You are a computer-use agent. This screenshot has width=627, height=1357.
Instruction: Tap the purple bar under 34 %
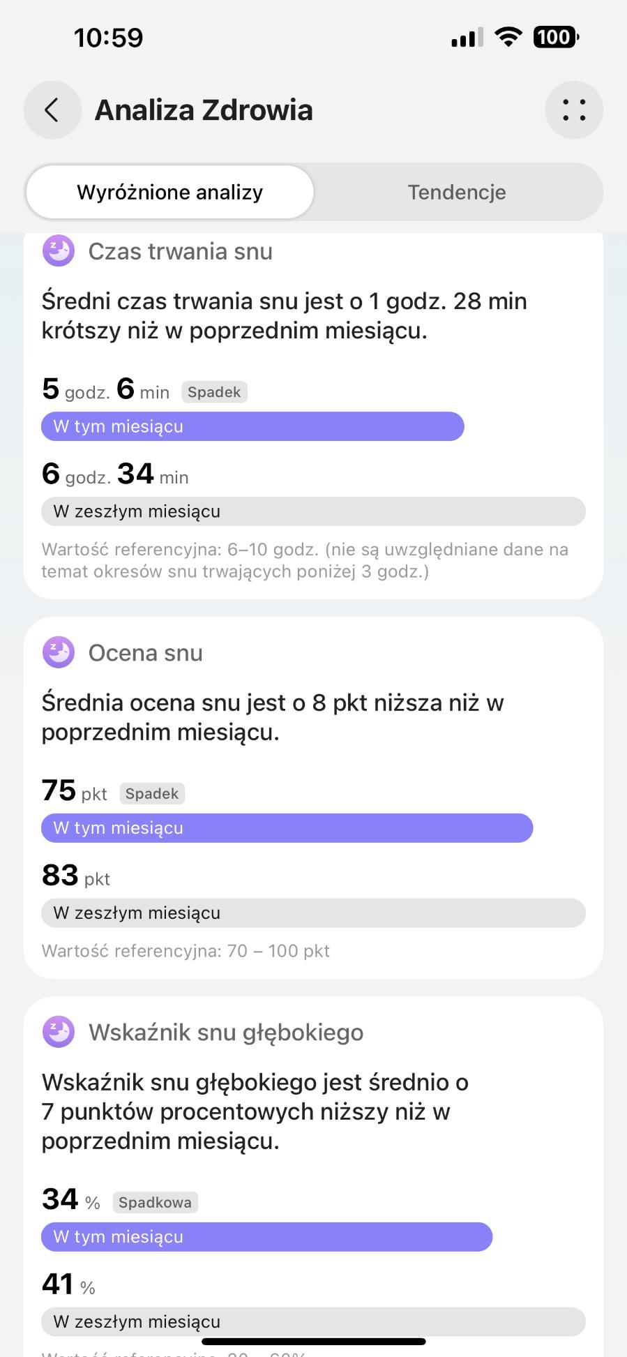[x=266, y=1236]
